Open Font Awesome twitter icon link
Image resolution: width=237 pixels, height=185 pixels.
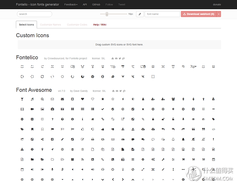coord(120,91)
